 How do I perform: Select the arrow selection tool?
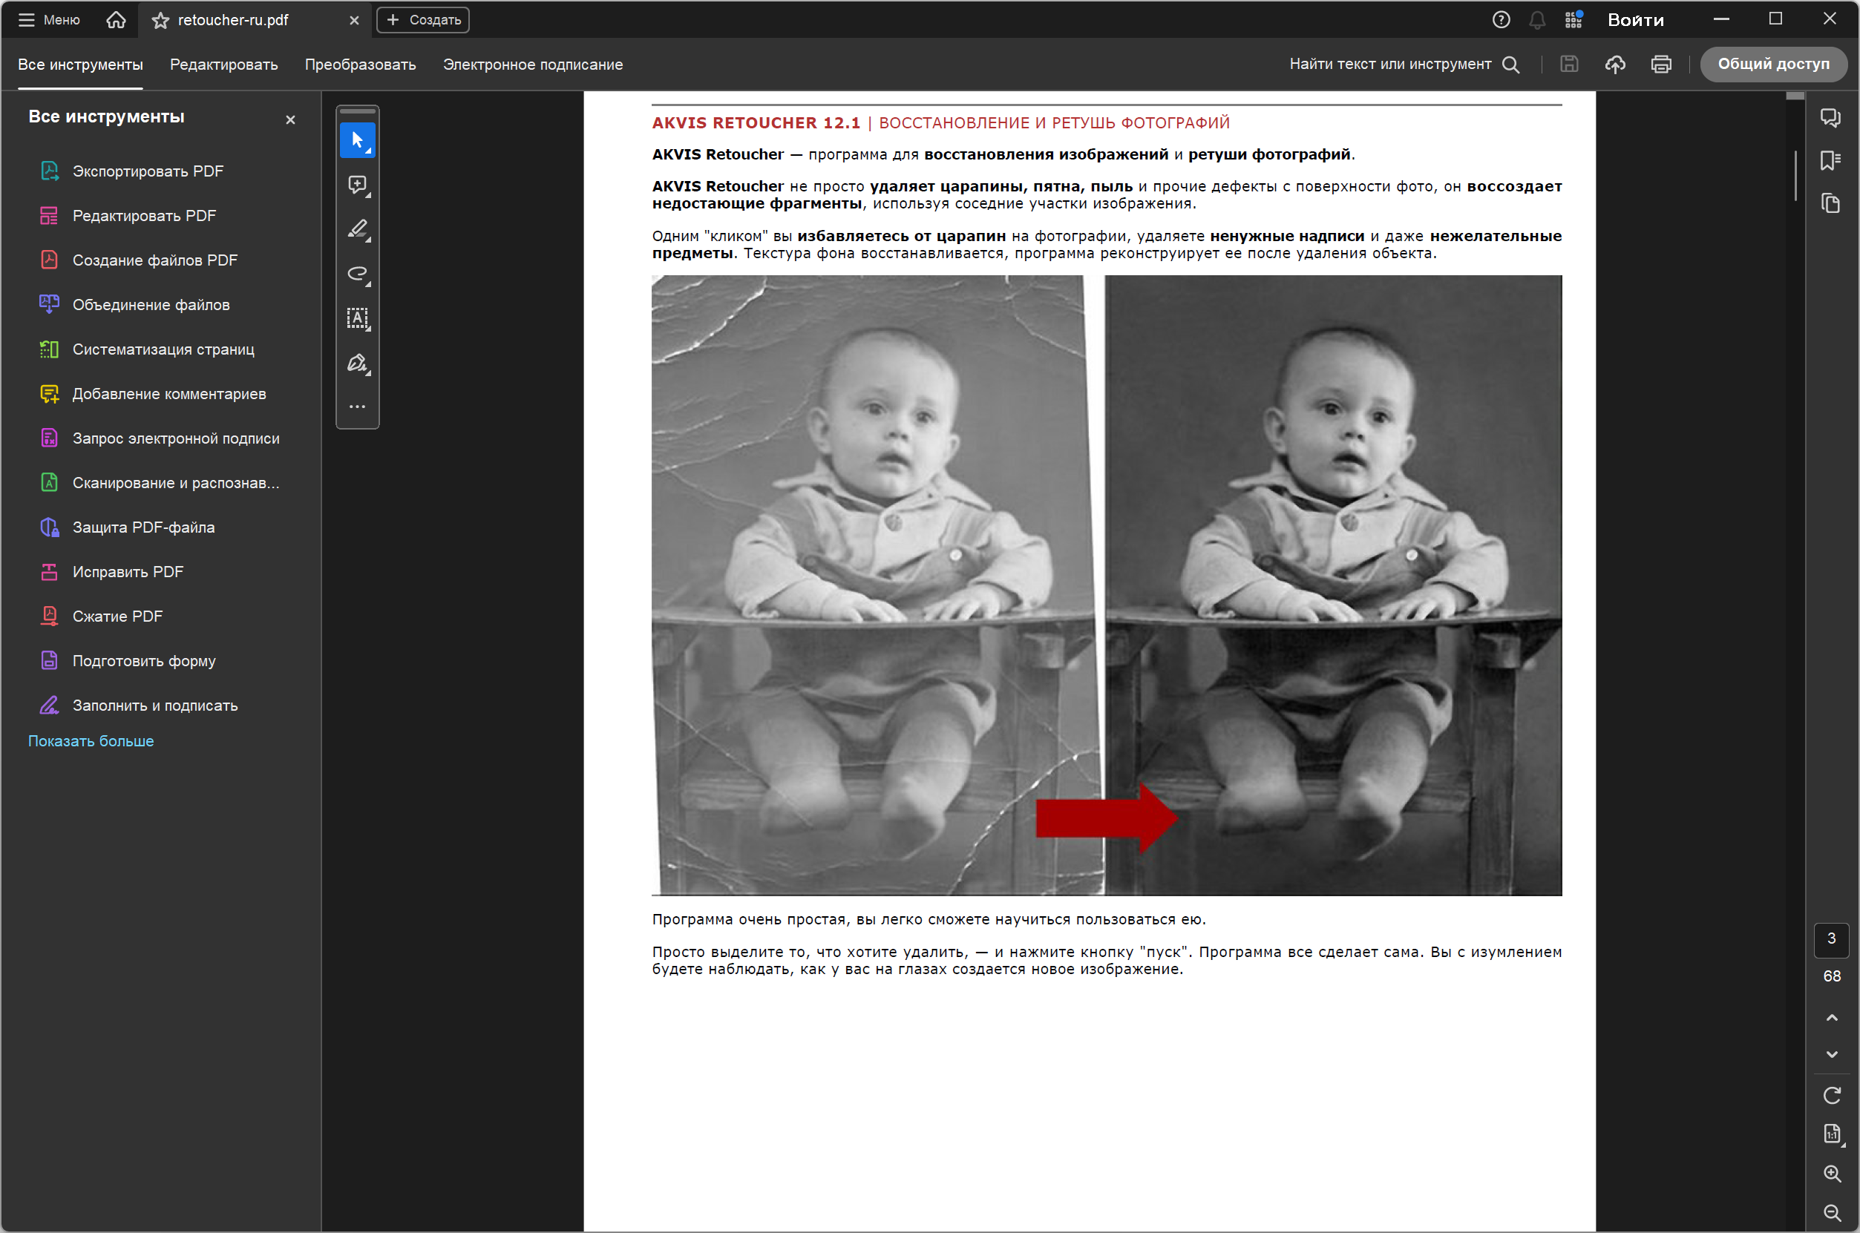357,140
